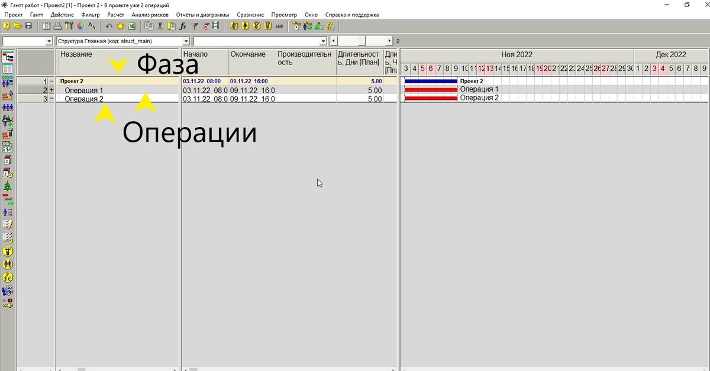This screenshot has width=710, height=371.
Task: Save the project using the diskette icon
Action: [28, 26]
